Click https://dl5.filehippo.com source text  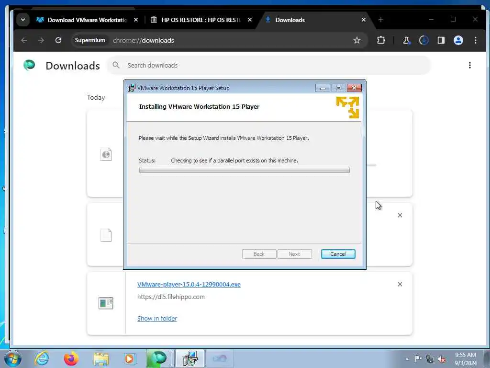click(171, 297)
